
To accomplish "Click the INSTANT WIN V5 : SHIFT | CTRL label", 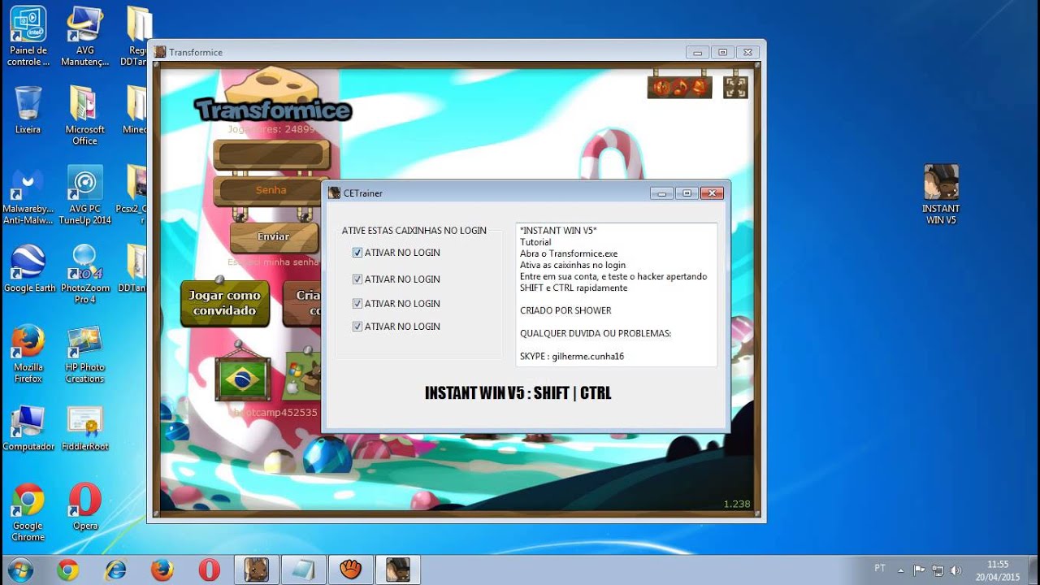I will point(518,393).
